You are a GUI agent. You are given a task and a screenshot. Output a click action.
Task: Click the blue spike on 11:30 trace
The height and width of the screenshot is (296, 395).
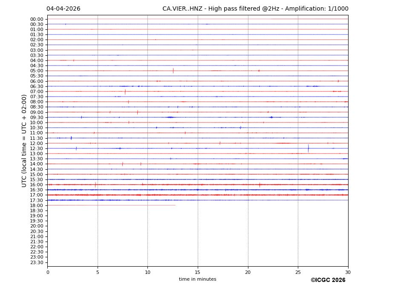(71, 138)
